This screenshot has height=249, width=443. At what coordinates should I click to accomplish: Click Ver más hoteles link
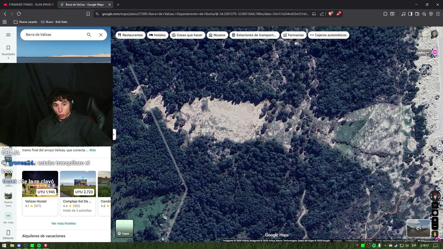(x=64, y=223)
